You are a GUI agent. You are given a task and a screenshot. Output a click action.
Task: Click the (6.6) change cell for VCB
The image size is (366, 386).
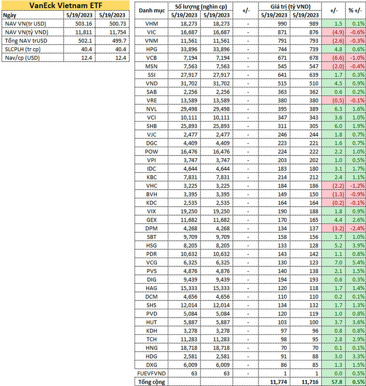pyautogui.click(x=334, y=58)
